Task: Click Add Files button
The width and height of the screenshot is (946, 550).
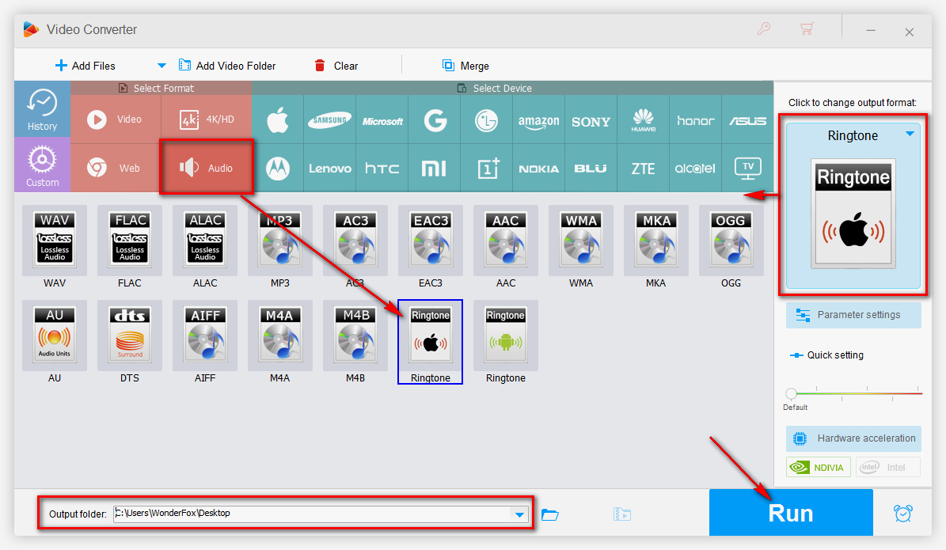Action: [x=85, y=66]
